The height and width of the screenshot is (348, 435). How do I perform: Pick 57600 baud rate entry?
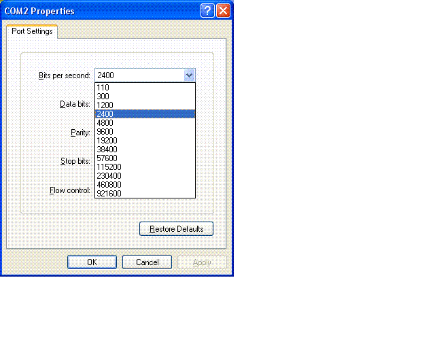point(107,158)
